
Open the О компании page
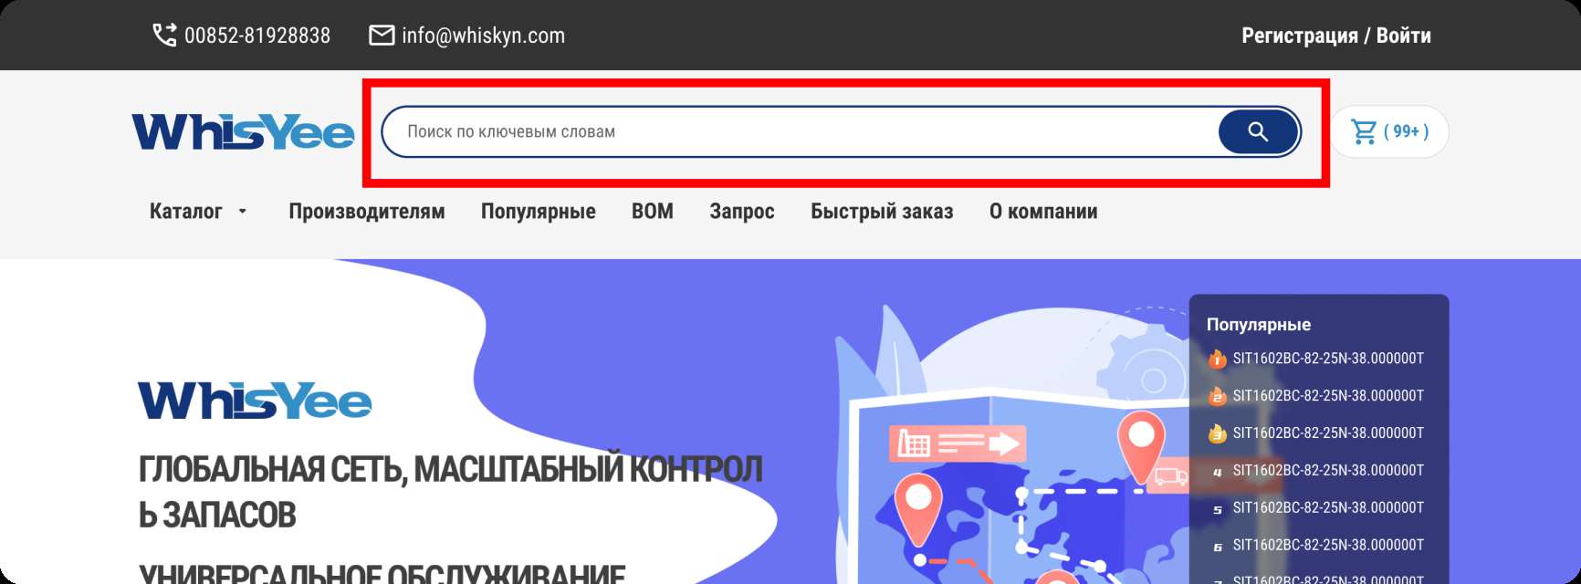(x=1043, y=212)
